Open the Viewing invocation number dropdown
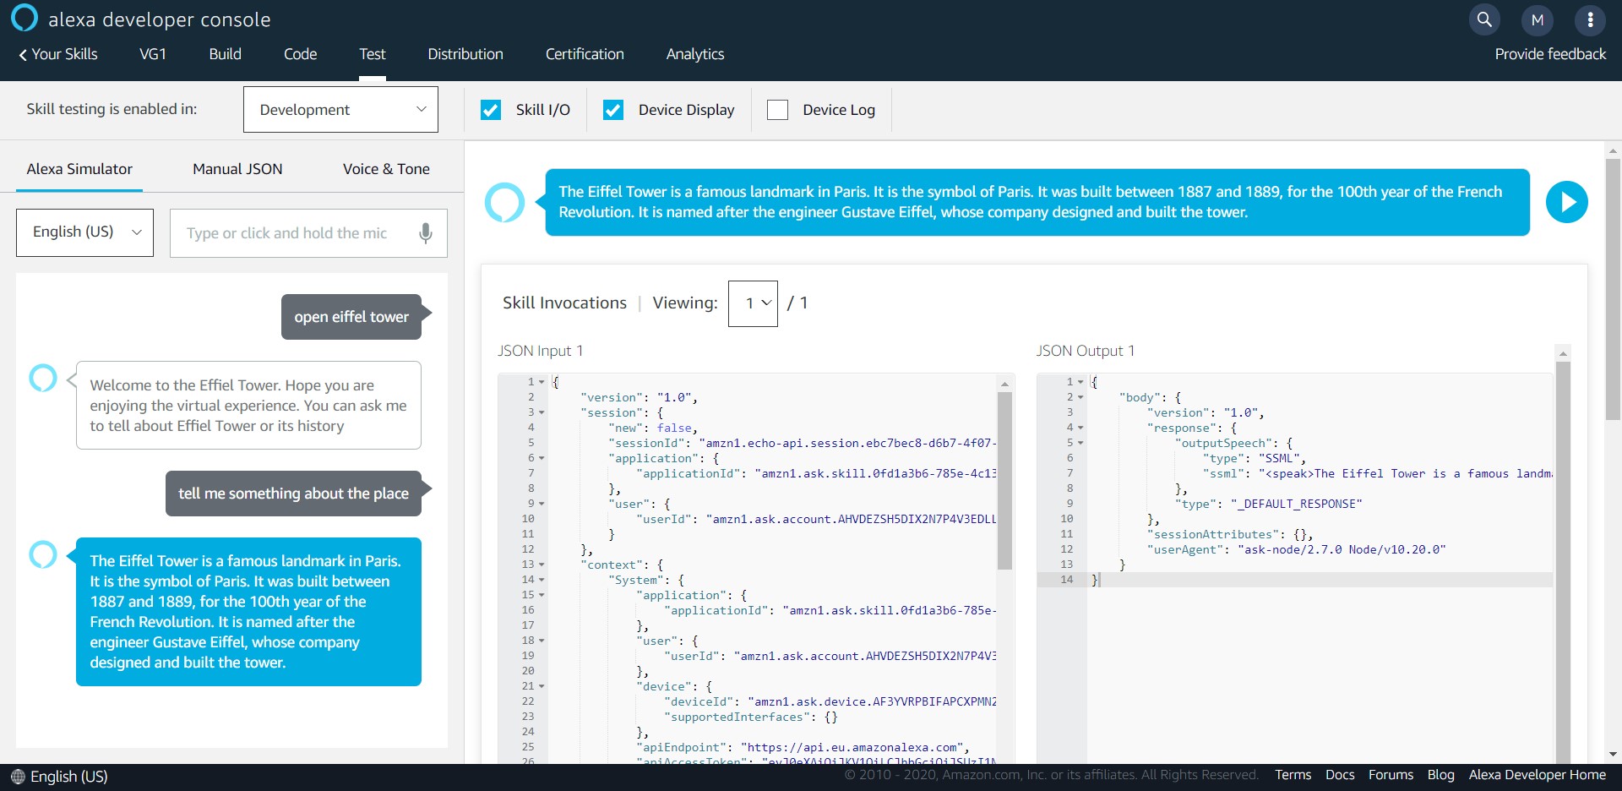The width and height of the screenshot is (1622, 791). point(753,303)
